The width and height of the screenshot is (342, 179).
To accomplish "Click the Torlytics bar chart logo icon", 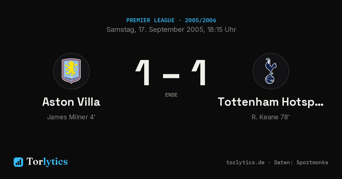I will [18, 162].
